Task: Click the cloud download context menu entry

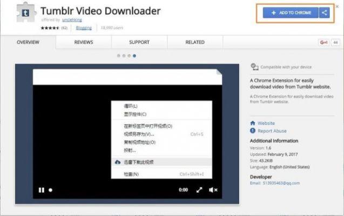Action: tap(161, 162)
